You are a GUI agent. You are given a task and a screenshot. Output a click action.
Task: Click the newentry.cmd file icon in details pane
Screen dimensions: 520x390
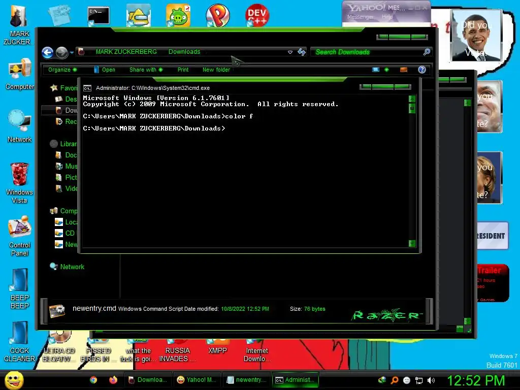pyautogui.click(x=57, y=310)
